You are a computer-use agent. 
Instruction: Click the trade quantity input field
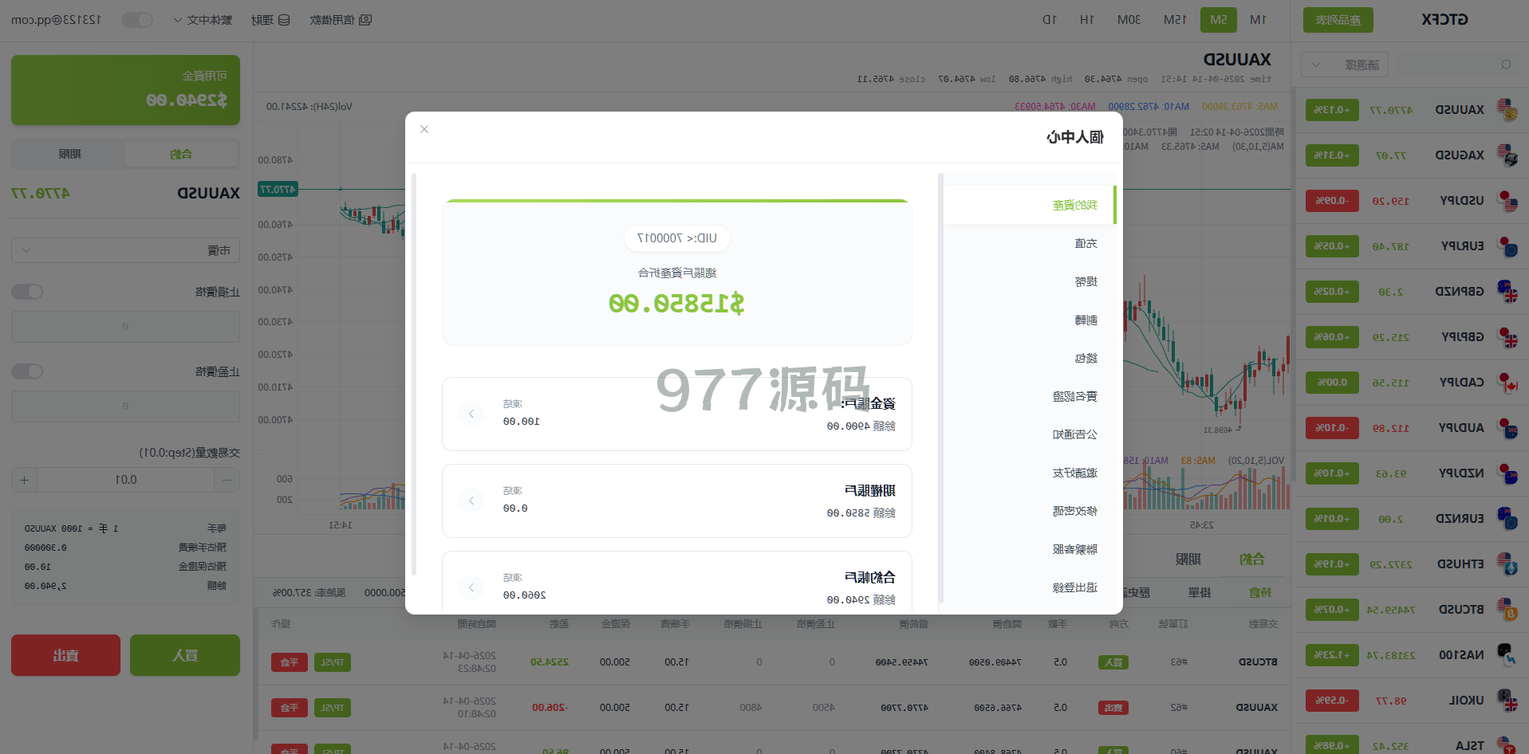click(125, 480)
